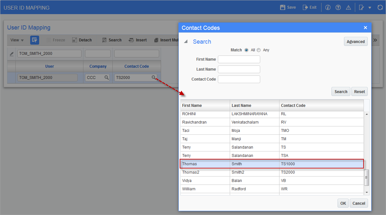The width and height of the screenshot is (386, 215).
Task: Select the William Radford row
Action: click(272, 189)
